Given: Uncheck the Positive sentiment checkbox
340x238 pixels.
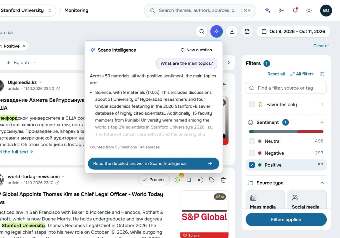Looking at the screenshot, I should pos(252,165).
